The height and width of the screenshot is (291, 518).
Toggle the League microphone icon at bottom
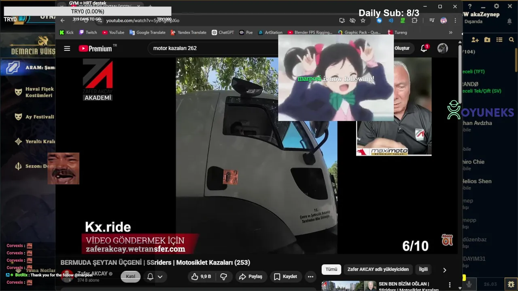tap(469, 284)
